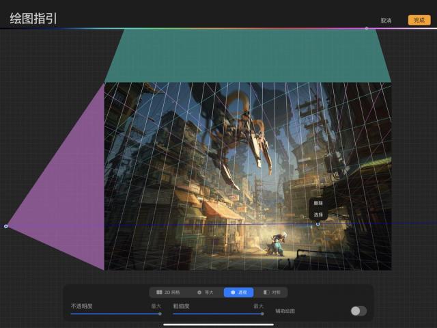This screenshot has height=328, width=437.
Task: Click the left vanishing point node
Action: (6, 226)
